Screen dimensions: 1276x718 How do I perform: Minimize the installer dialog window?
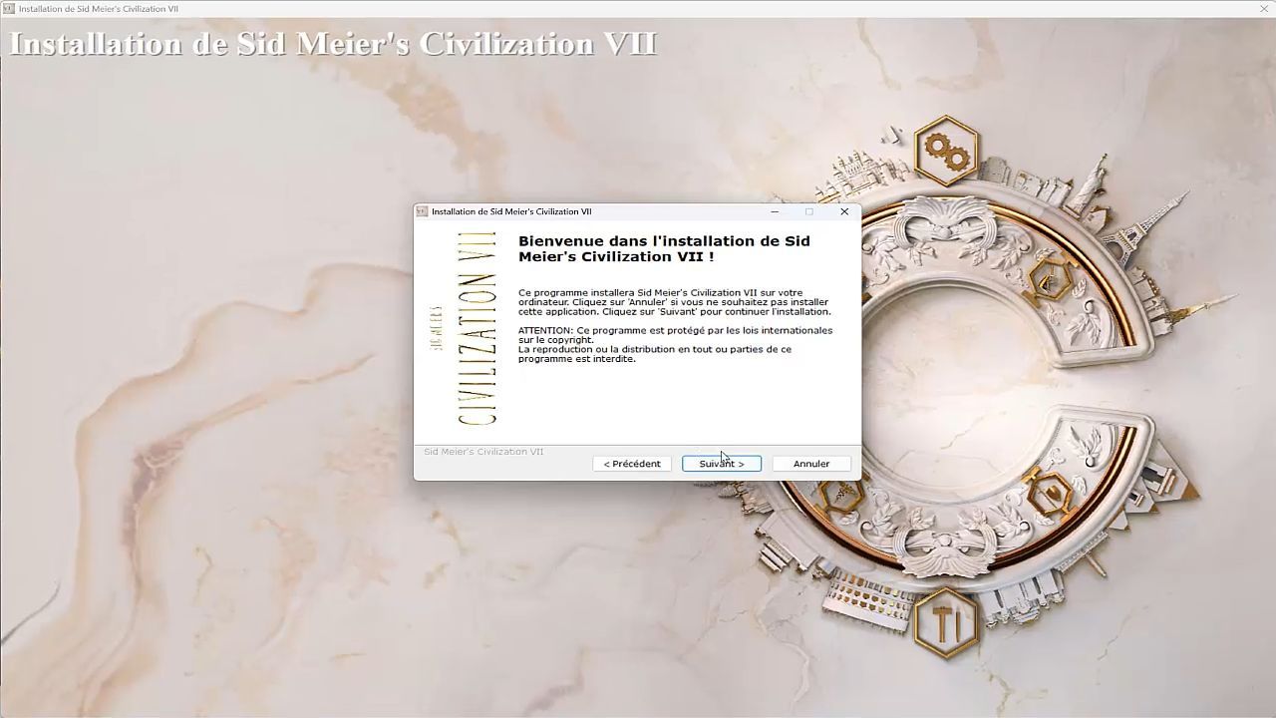[x=776, y=211]
